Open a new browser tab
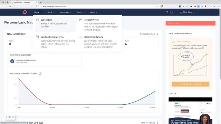Screen dimensions: 221x124 click(x=41, y=2)
